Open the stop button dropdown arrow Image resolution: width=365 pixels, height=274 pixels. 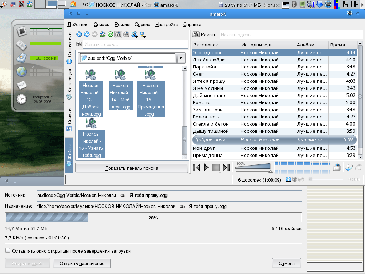[x=219, y=173]
